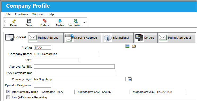Open the Mailing Address tab
The width and height of the screenshot is (197, 101).
tap(46, 38)
